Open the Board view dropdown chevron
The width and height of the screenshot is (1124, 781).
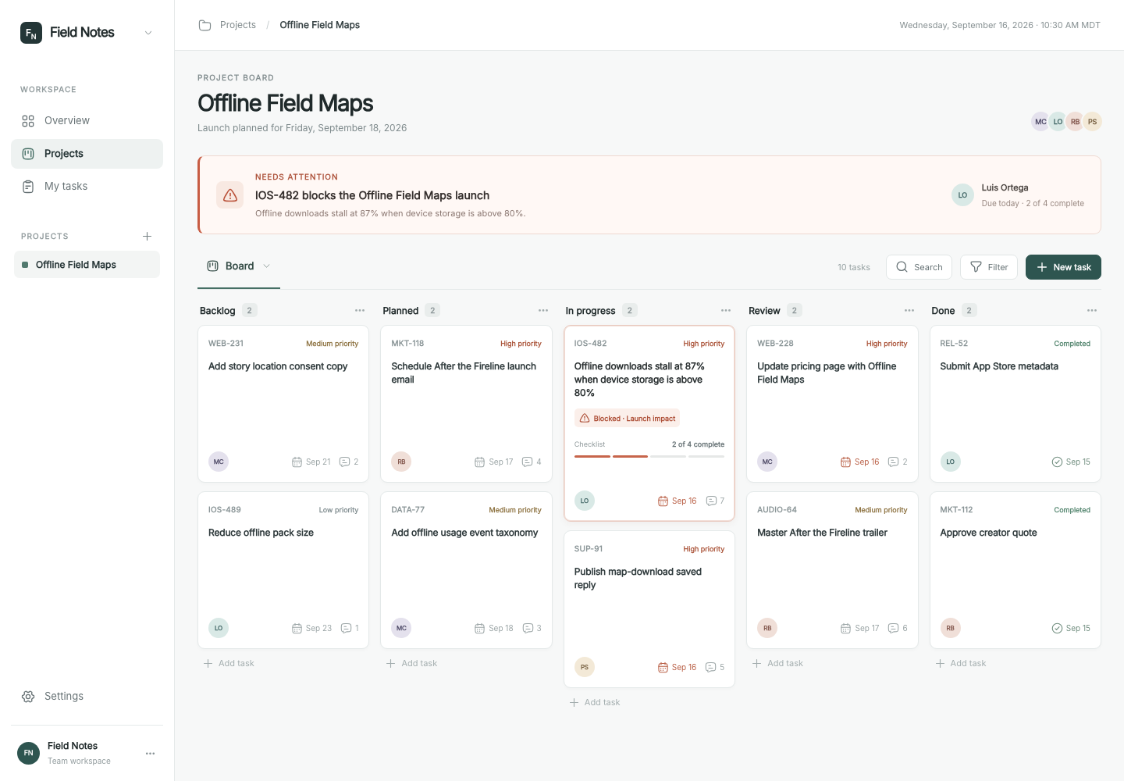pos(266,266)
